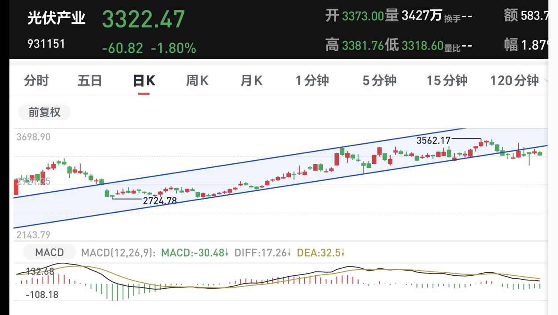Click the MACD:-30.48 value
The image size is (558, 315).
pos(195,253)
